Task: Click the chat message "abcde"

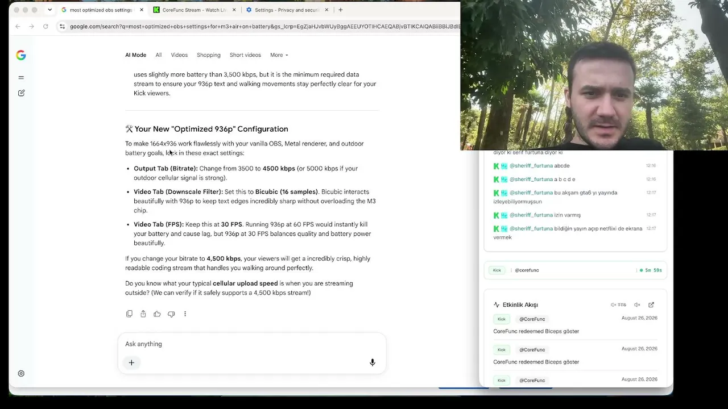Action: point(562,166)
